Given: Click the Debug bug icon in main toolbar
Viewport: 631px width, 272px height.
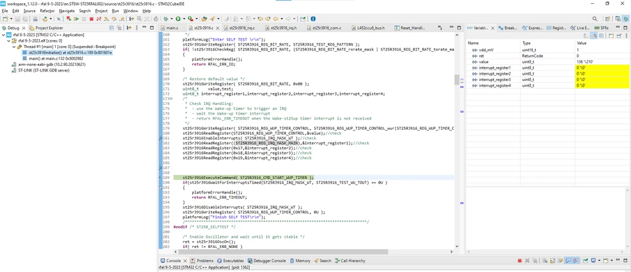Looking at the screenshot, I should [x=166, y=18].
